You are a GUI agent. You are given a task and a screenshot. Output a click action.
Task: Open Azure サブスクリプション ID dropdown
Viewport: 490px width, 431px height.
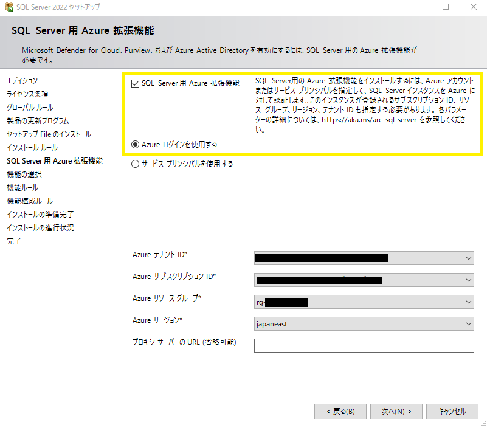pyautogui.click(x=364, y=280)
